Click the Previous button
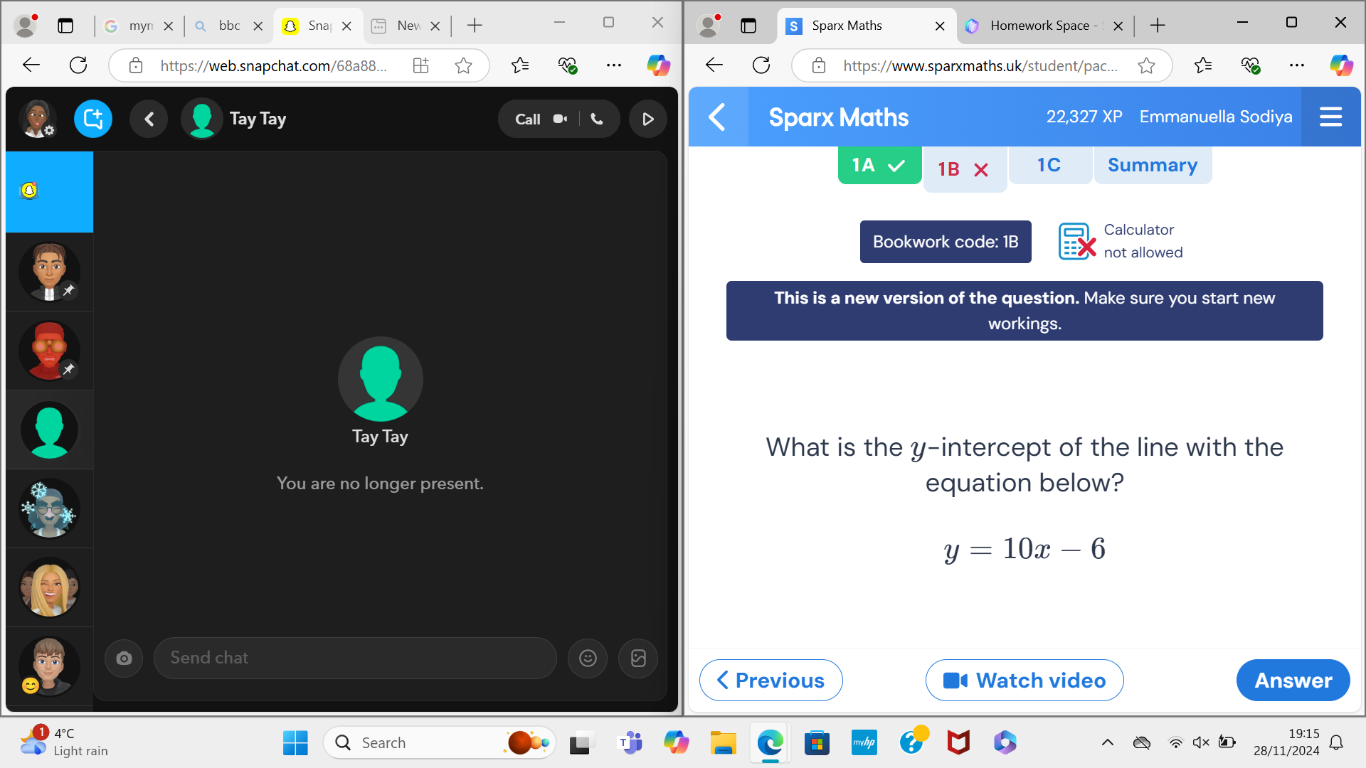 click(x=771, y=681)
